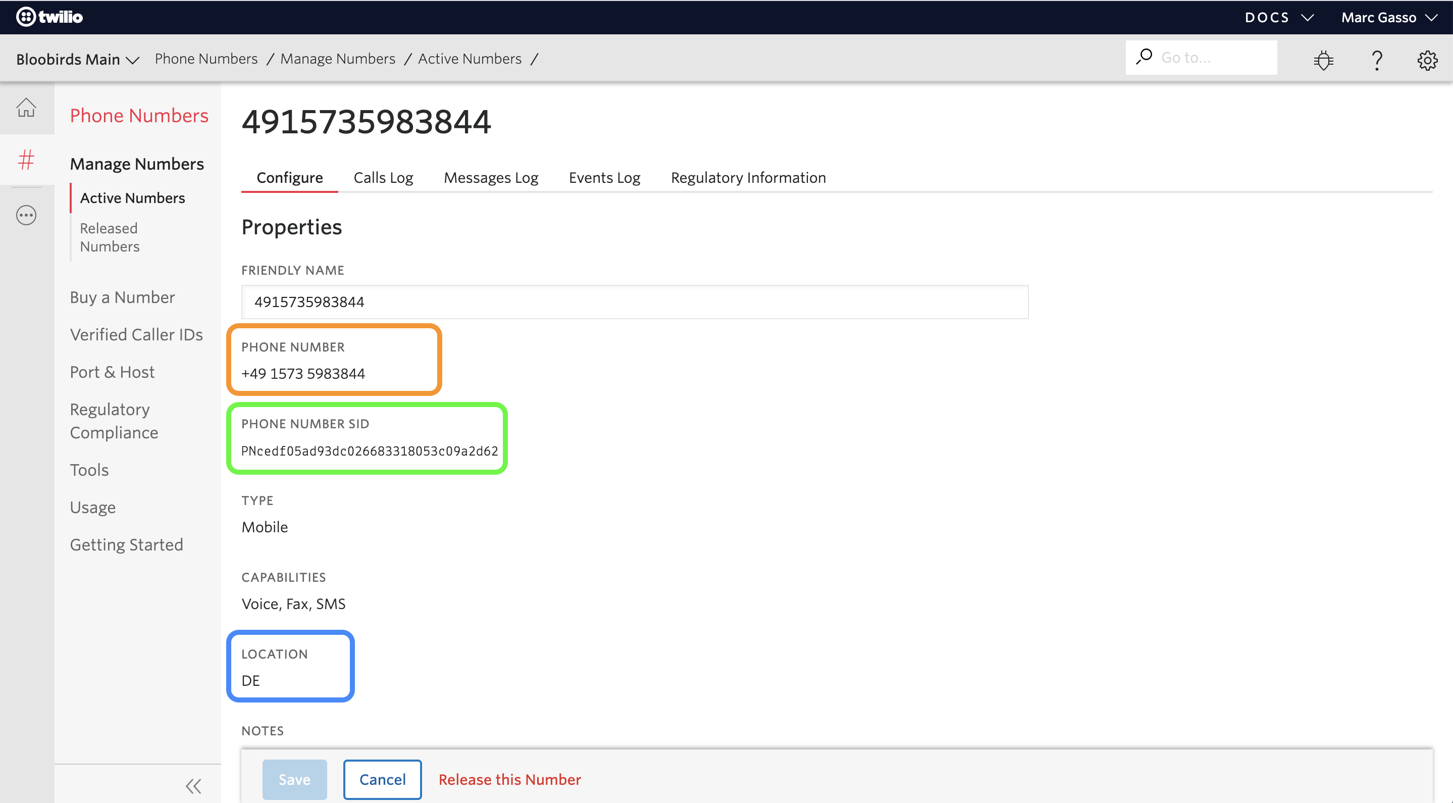This screenshot has height=803, width=1453.
Task: Open Regulatory Compliance in sidebar
Action: [x=114, y=420]
